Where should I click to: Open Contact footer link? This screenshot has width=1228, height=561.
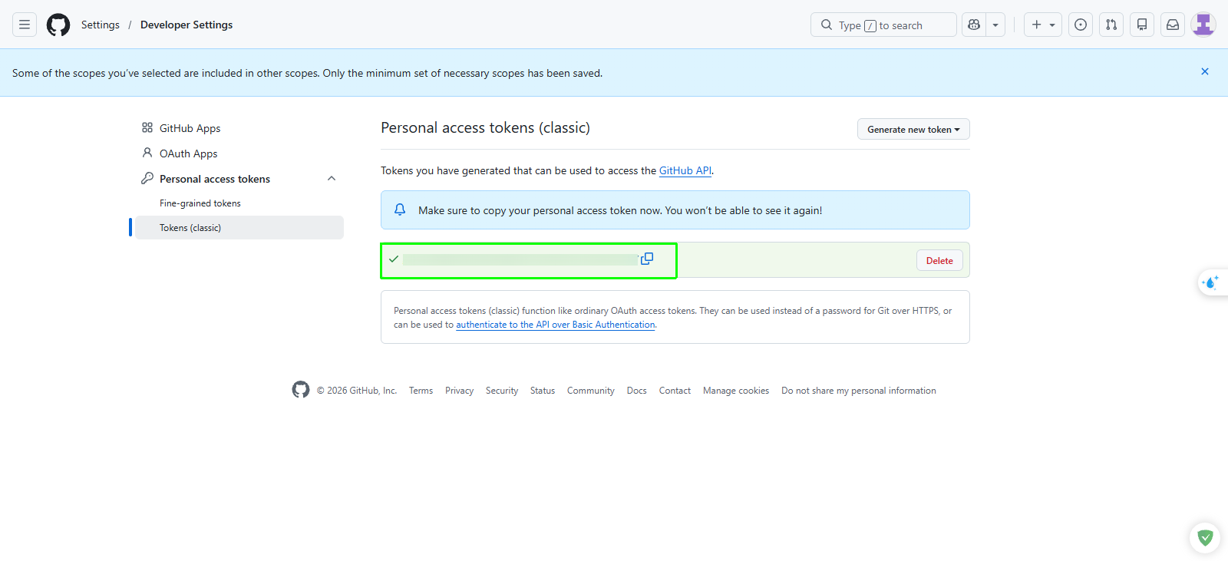[x=675, y=391]
